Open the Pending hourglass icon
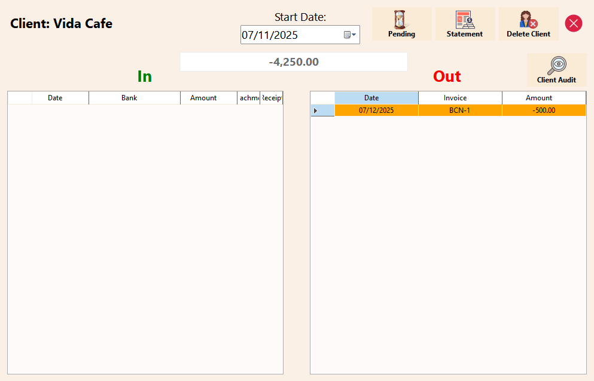The height and width of the screenshot is (381, 594). click(x=401, y=24)
